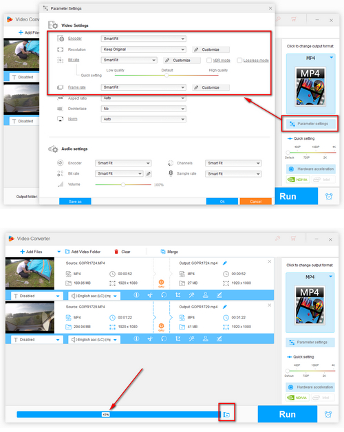
Task: Click pencil icon to rename GOPR1724 output
Action: (x=225, y=263)
